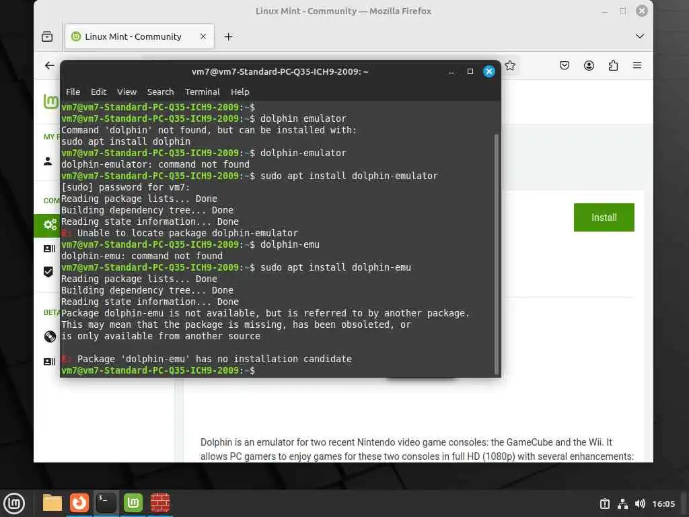Switch to Firefox from the taskbar

79,503
